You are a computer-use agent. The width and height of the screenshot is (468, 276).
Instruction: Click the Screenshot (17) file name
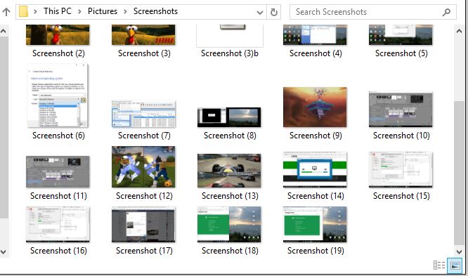click(x=144, y=251)
